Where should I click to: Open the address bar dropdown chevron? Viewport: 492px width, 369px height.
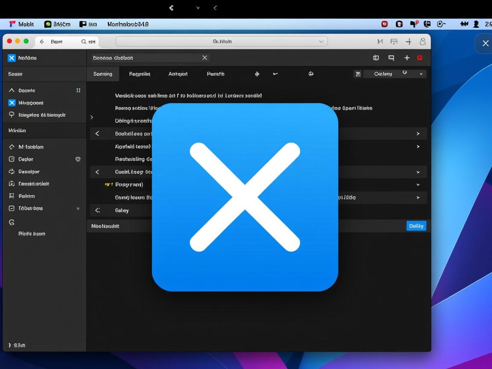pos(321,41)
